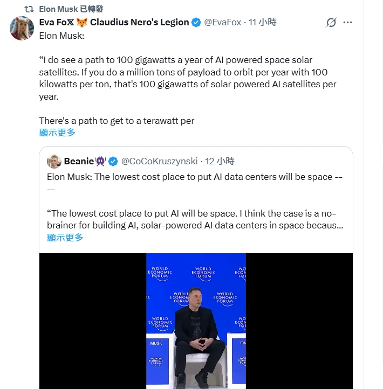Open the "Elon Musk 已轉發" repost link
The width and height of the screenshot is (383, 389).
tap(71, 9)
